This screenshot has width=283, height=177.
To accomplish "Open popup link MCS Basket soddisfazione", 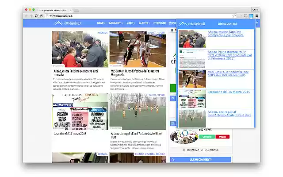I will coord(228,73).
